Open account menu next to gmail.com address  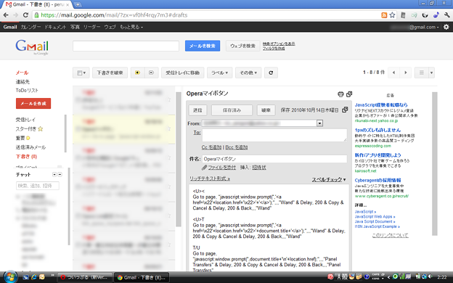(x=437, y=27)
